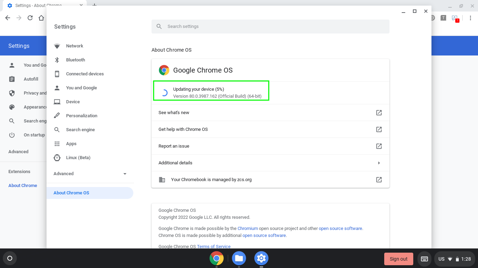Viewport: 478px width, 268px height.
Task: Click See what's new row
Action: point(270,113)
